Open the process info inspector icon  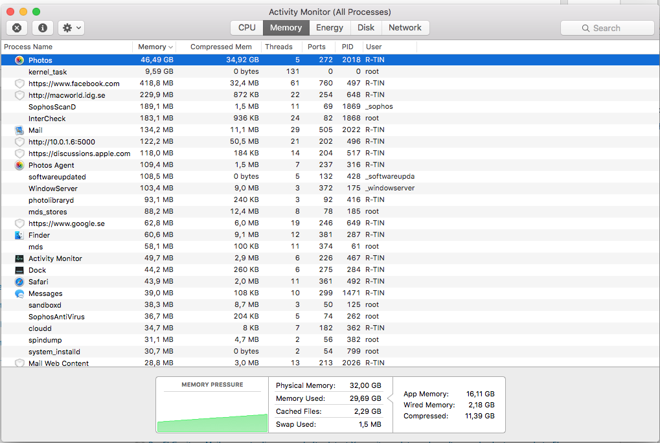click(x=43, y=28)
